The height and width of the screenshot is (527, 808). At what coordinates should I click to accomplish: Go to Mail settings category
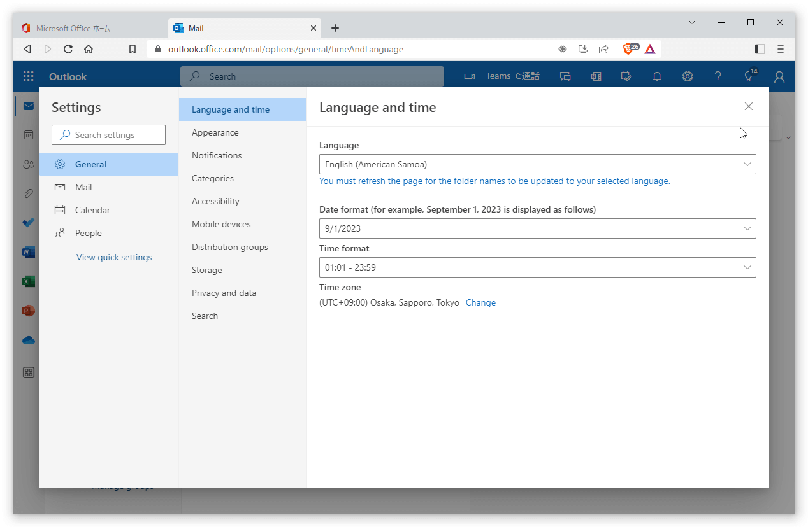point(83,187)
